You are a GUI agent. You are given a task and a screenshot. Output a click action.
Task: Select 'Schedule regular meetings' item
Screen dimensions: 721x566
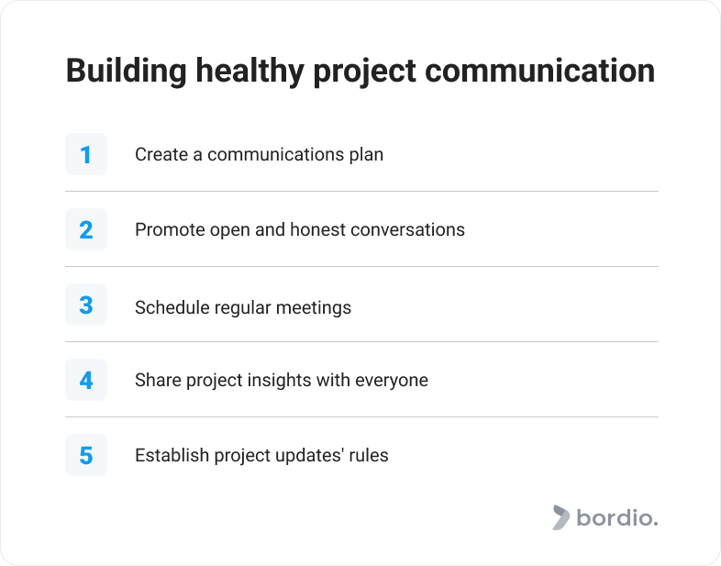pyautogui.click(x=243, y=307)
